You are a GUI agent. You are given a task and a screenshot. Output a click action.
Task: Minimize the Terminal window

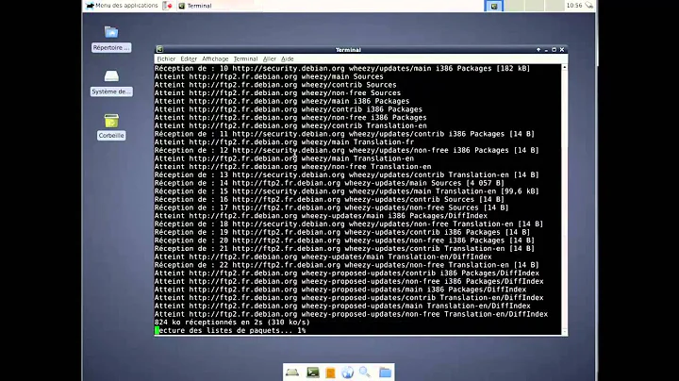click(x=546, y=50)
